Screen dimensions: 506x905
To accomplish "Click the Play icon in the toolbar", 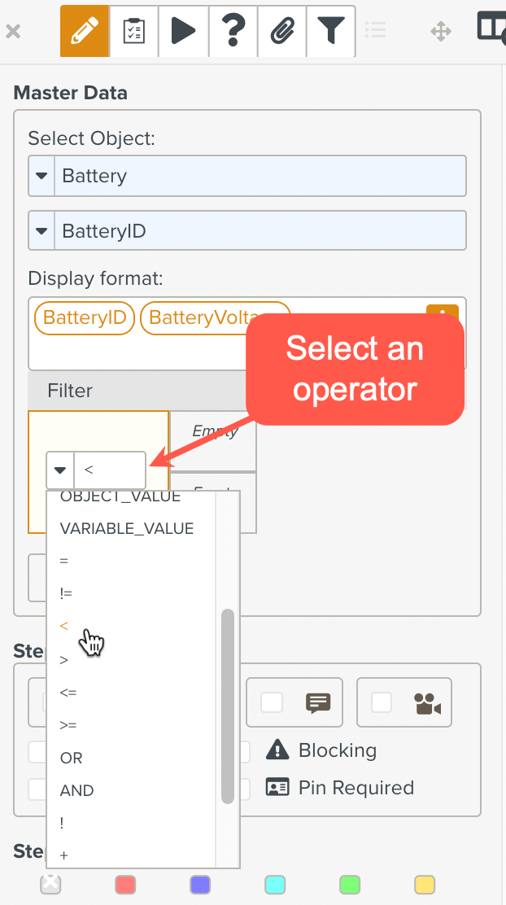I will [183, 29].
